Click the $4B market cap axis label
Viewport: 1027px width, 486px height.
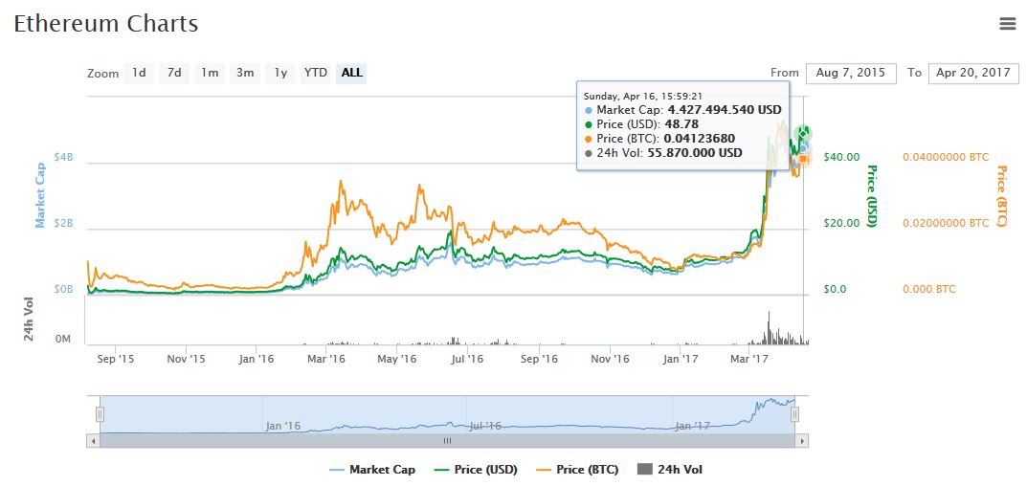[x=65, y=157]
